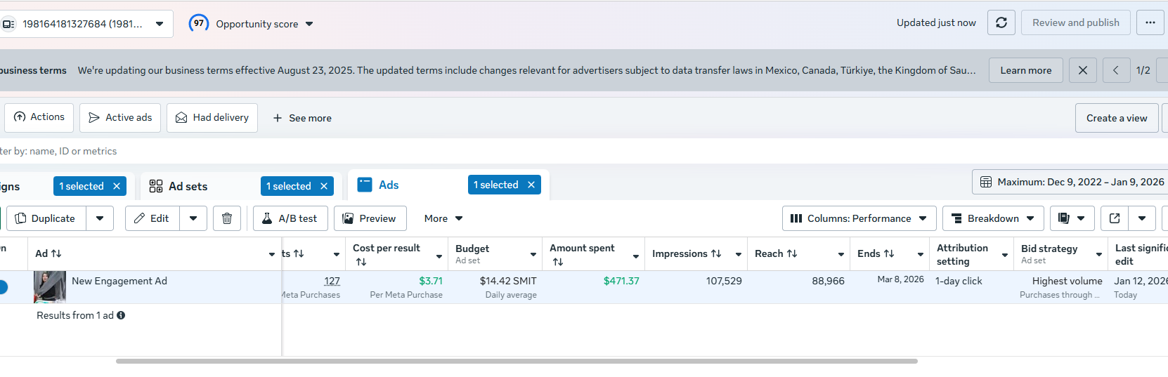The image size is (1168, 377).
Task: Expand the Duplicate dropdown arrow
Action: click(x=100, y=218)
